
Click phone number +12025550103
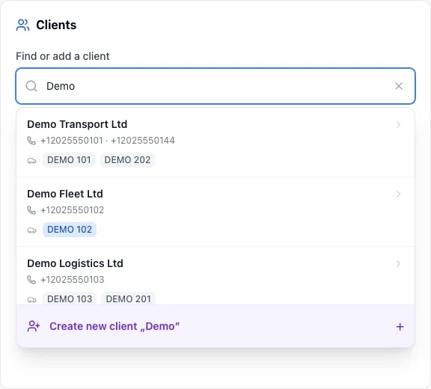click(x=73, y=279)
